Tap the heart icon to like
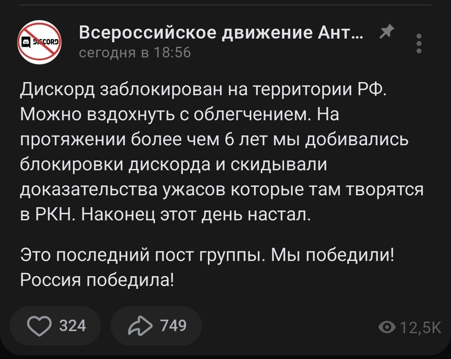The image size is (451, 359). [39, 326]
